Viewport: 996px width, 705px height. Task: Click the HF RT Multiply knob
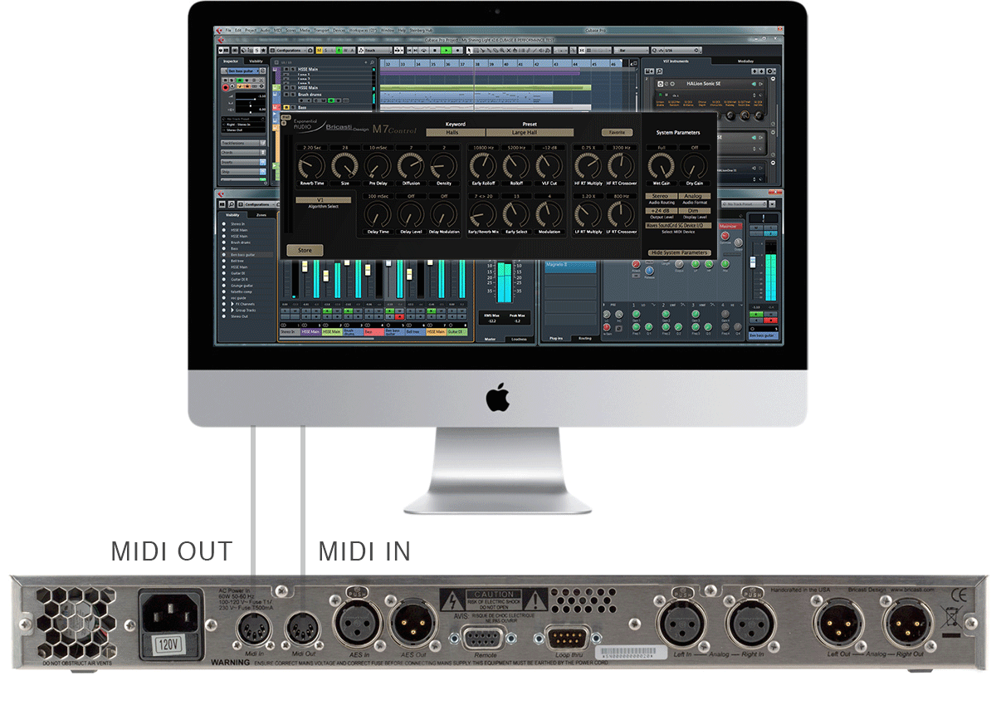[x=588, y=165]
